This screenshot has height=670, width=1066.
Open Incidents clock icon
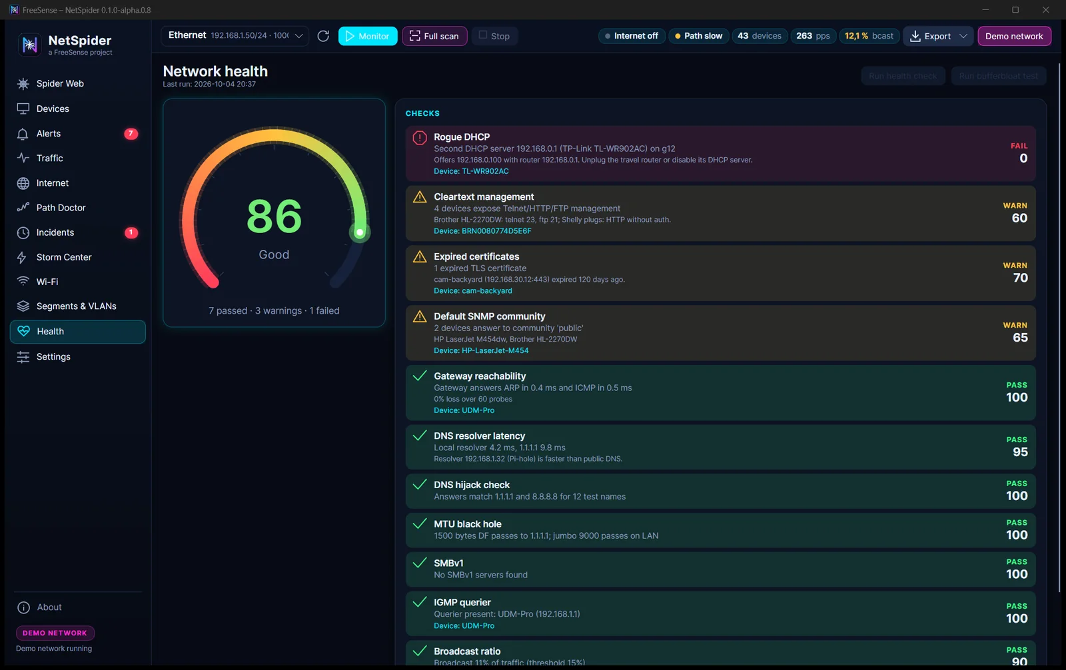click(23, 232)
